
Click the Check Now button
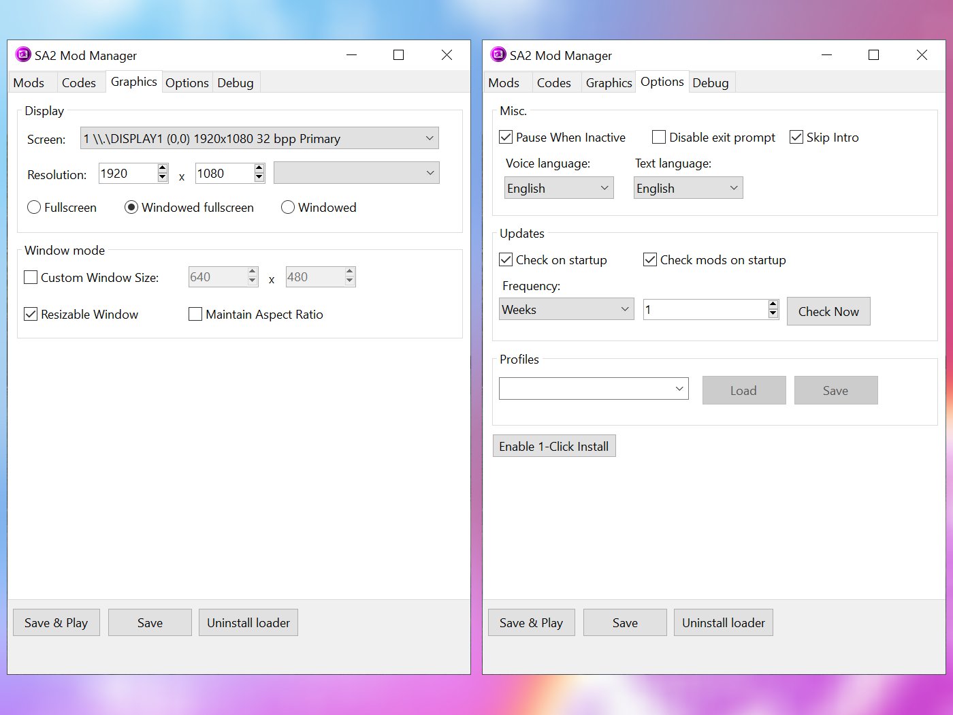click(x=828, y=311)
